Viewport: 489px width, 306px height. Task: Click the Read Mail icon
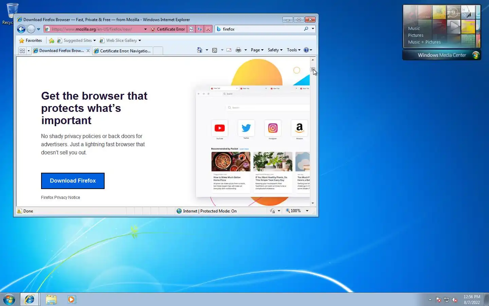pyautogui.click(x=229, y=50)
